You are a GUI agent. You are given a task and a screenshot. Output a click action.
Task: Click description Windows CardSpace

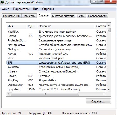point(51,58)
